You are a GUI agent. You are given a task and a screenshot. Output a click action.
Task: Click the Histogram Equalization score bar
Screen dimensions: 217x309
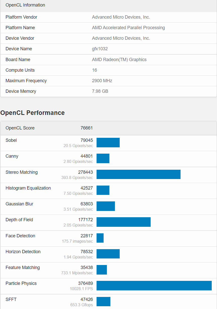pyautogui.click(x=103, y=190)
